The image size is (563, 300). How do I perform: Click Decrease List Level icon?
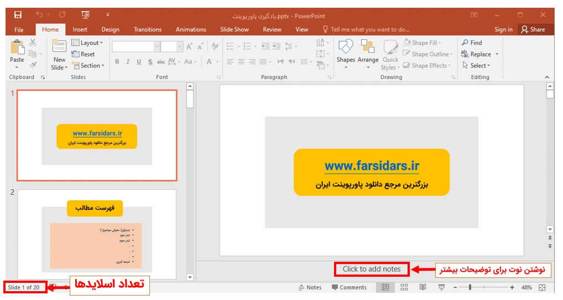tap(265, 46)
